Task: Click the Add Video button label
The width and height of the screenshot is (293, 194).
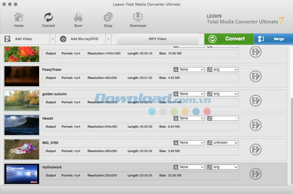Action: click(24, 39)
